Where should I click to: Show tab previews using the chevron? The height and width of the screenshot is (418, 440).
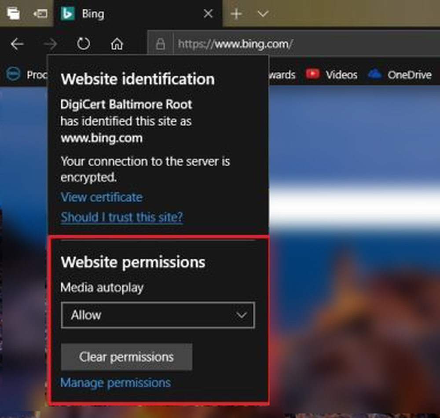click(263, 14)
